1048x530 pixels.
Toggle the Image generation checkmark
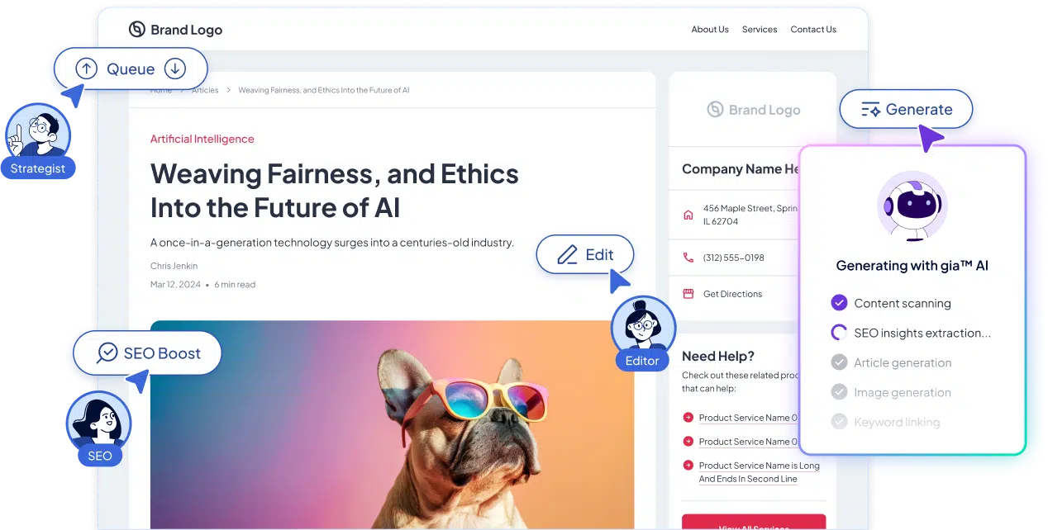click(x=839, y=392)
